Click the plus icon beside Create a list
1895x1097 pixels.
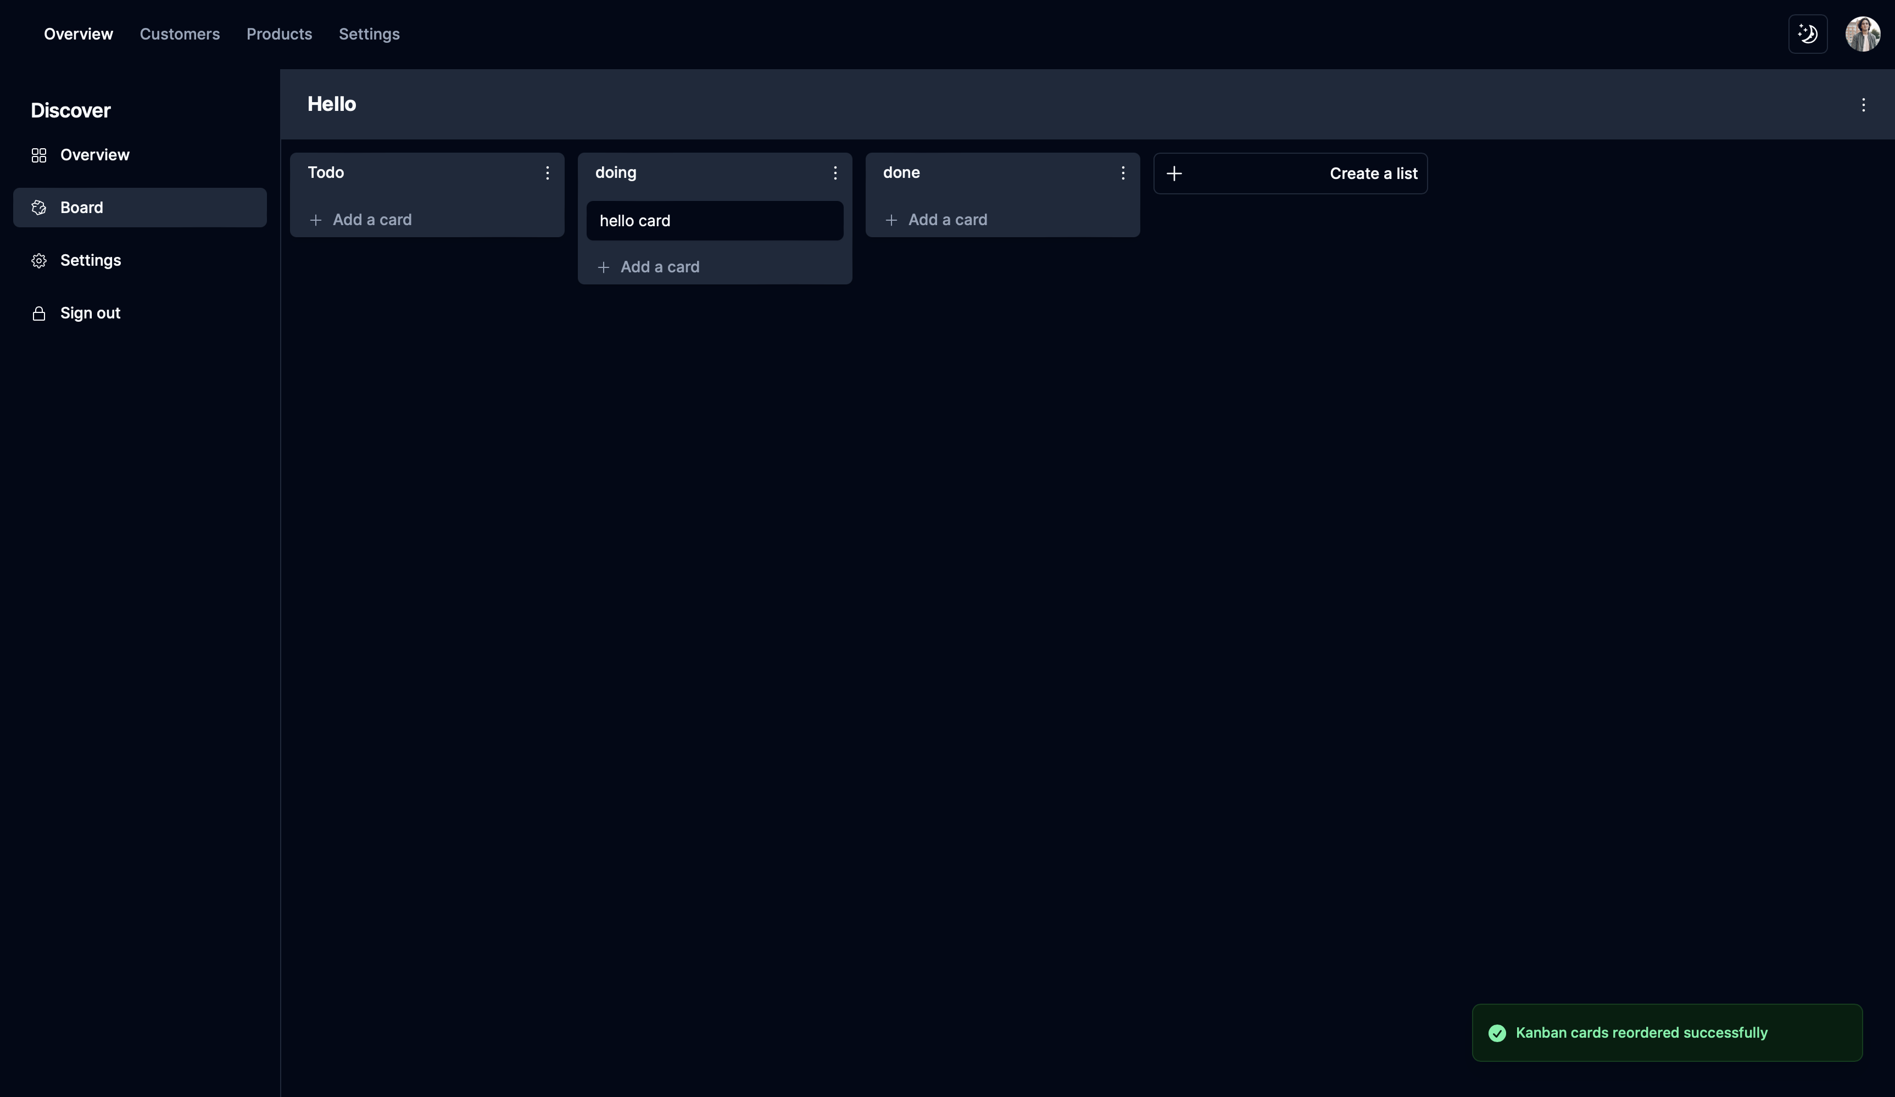[1174, 173]
